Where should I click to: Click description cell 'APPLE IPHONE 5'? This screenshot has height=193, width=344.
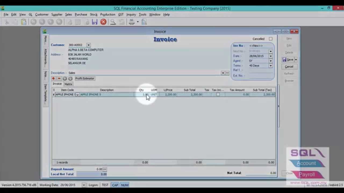[x=107, y=95]
